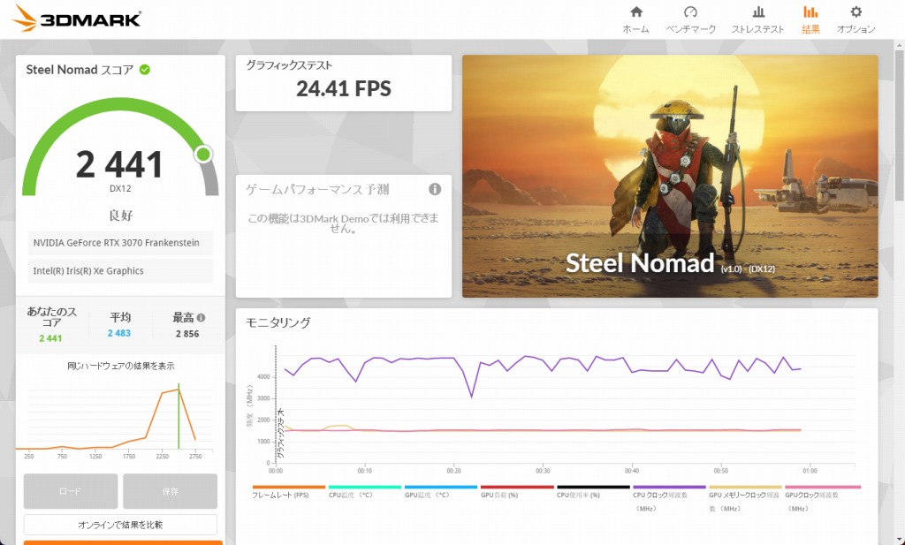Click the 保存 (Save) button
Screen dimensions: 905x545
170,491
